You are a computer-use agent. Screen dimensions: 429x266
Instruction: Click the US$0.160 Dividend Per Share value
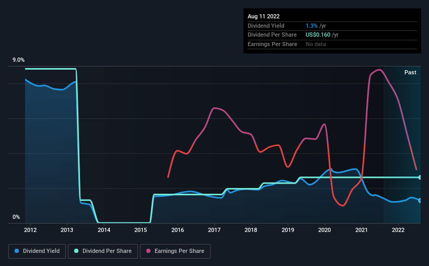point(318,35)
